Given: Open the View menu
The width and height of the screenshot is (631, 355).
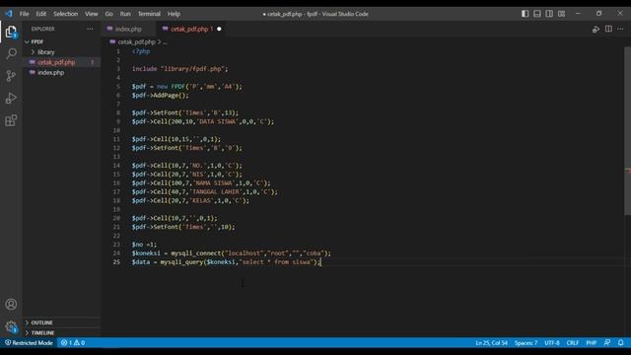Looking at the screenshot, I should [x=92, y=14].
